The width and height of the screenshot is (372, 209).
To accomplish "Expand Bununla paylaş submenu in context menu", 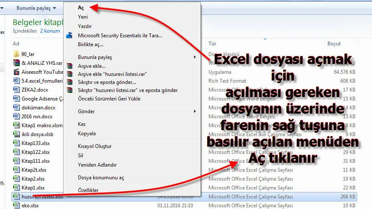I will (x=195, y=57).
